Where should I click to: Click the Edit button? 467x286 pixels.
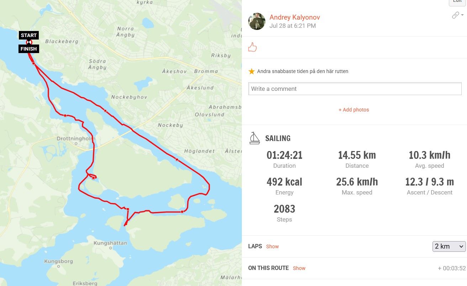pos(457,2)
